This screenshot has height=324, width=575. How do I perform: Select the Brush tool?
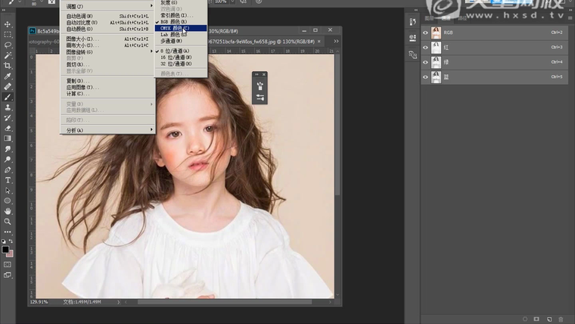pyautogui.click(x=8, y=97)
